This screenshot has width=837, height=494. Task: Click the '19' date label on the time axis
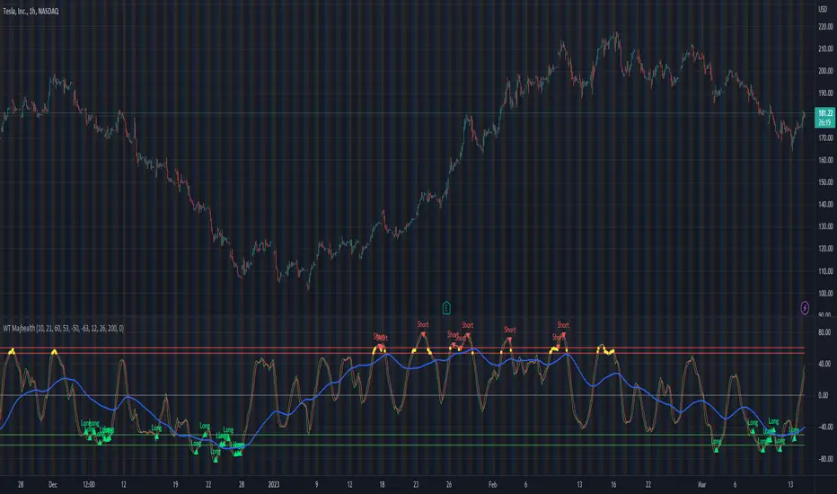(x=175, y=484)
